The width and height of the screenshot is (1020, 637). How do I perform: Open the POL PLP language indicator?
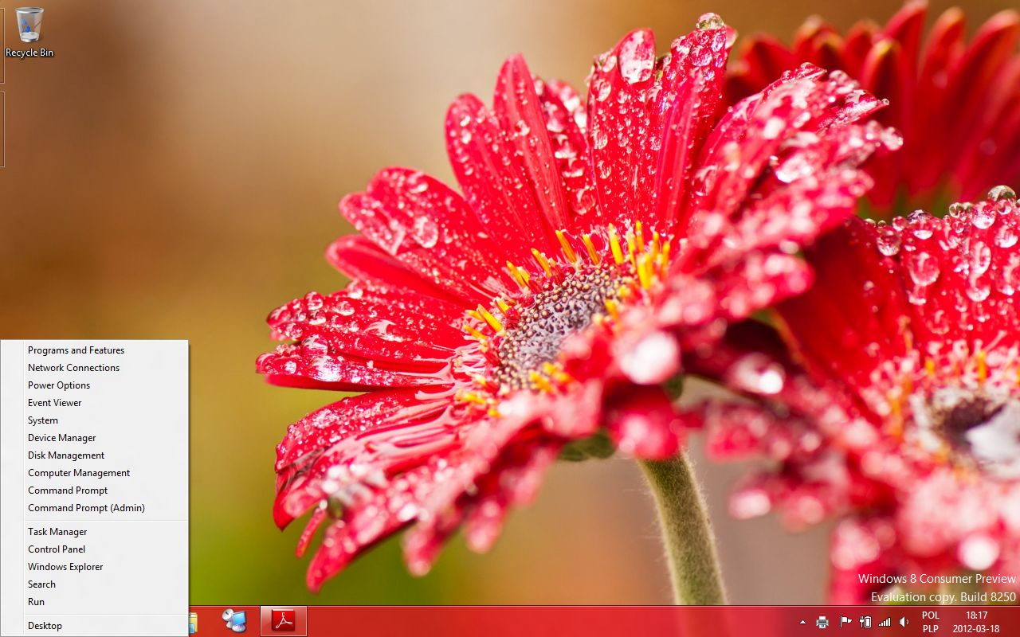pyautogui.click(x=930, y=622)
